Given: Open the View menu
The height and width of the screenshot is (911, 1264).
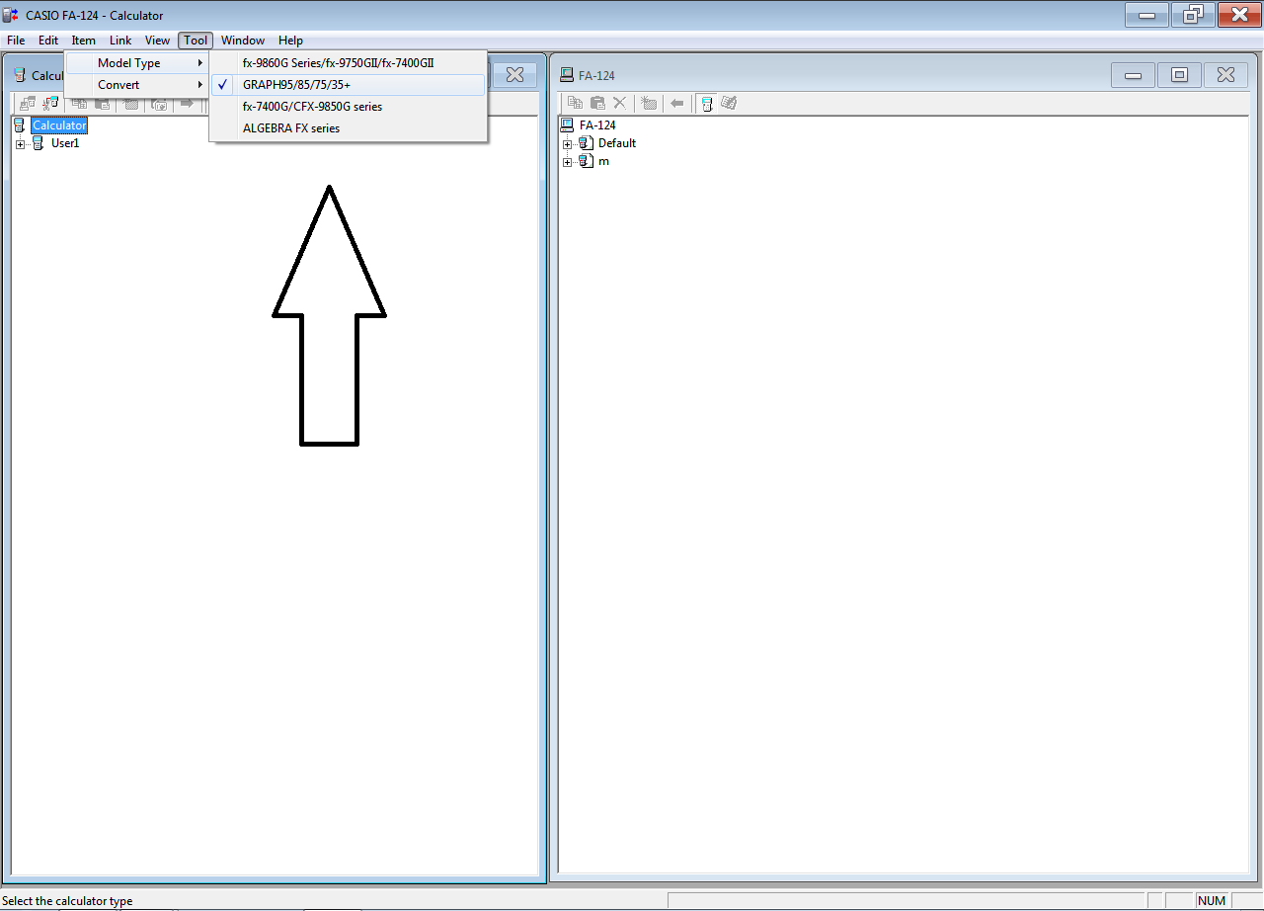Looking at the screenshot, I should pyautogui.click(x=157, y=41).
